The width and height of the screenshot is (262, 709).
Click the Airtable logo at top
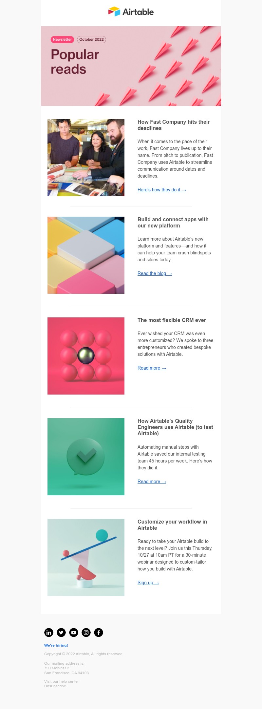pyautogui.click(x=131, y=12)
